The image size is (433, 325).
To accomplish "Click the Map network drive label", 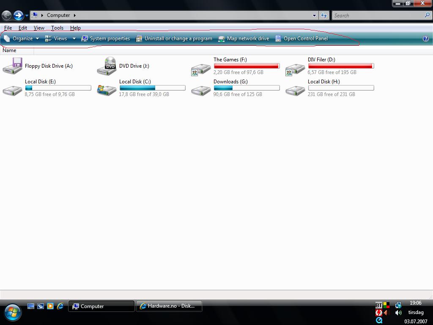I will tap(248, 39).
